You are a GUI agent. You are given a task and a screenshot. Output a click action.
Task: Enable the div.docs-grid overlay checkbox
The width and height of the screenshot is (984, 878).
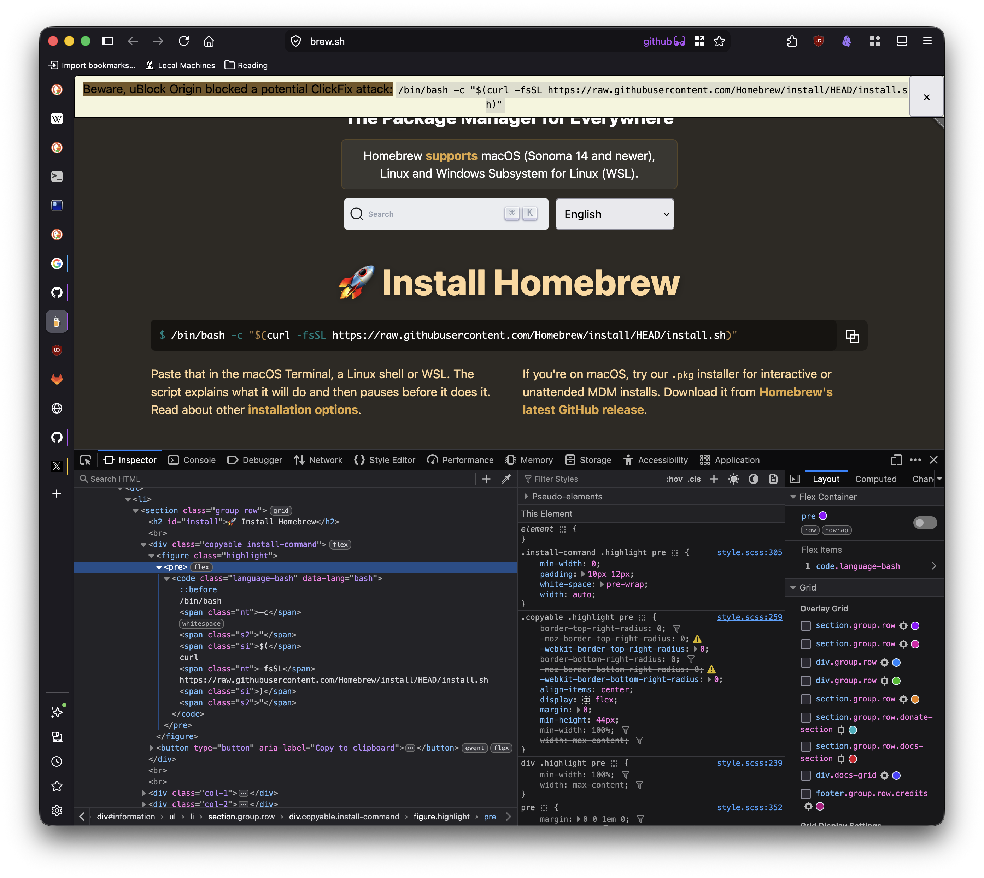point(806,775)
